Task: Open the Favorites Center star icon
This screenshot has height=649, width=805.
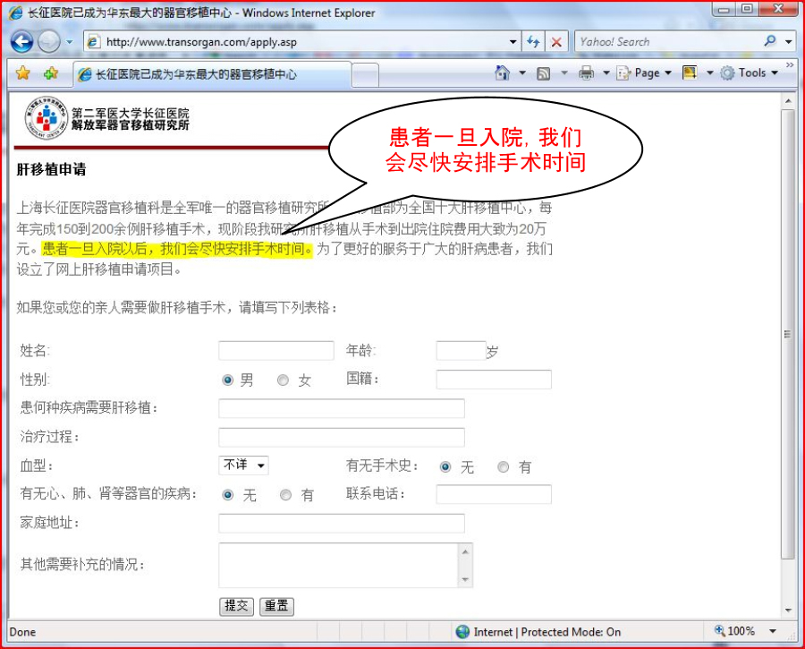Action: (x=23, y=73)
